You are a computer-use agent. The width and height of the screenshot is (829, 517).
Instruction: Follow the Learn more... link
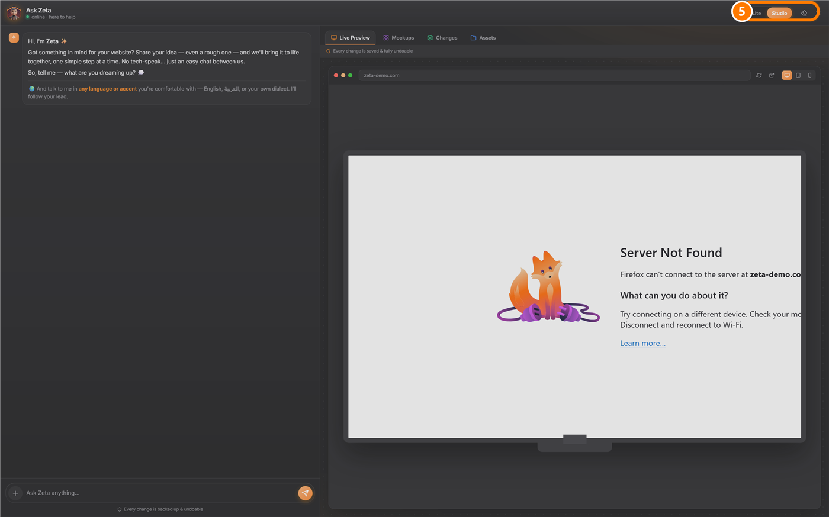pyautogui.click(x=642, y=343)
